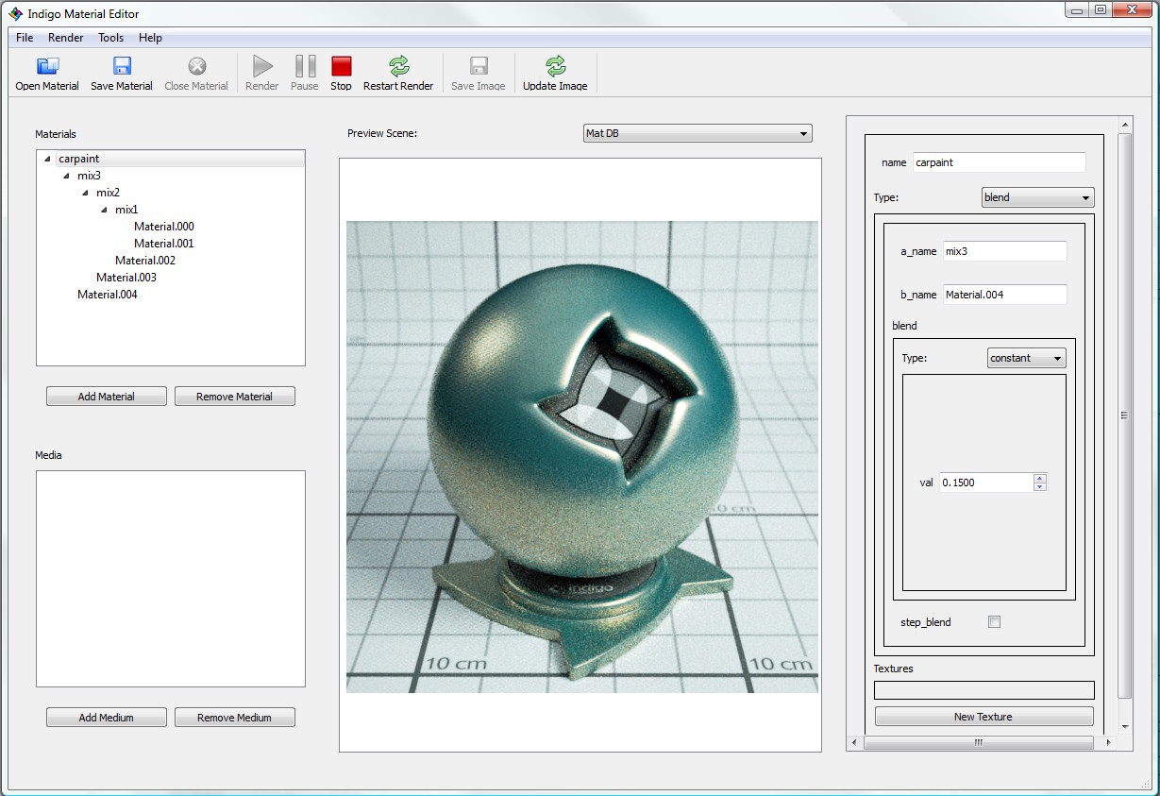Open the File menu
Screen dimensions: 1160x796
(25, 38)
